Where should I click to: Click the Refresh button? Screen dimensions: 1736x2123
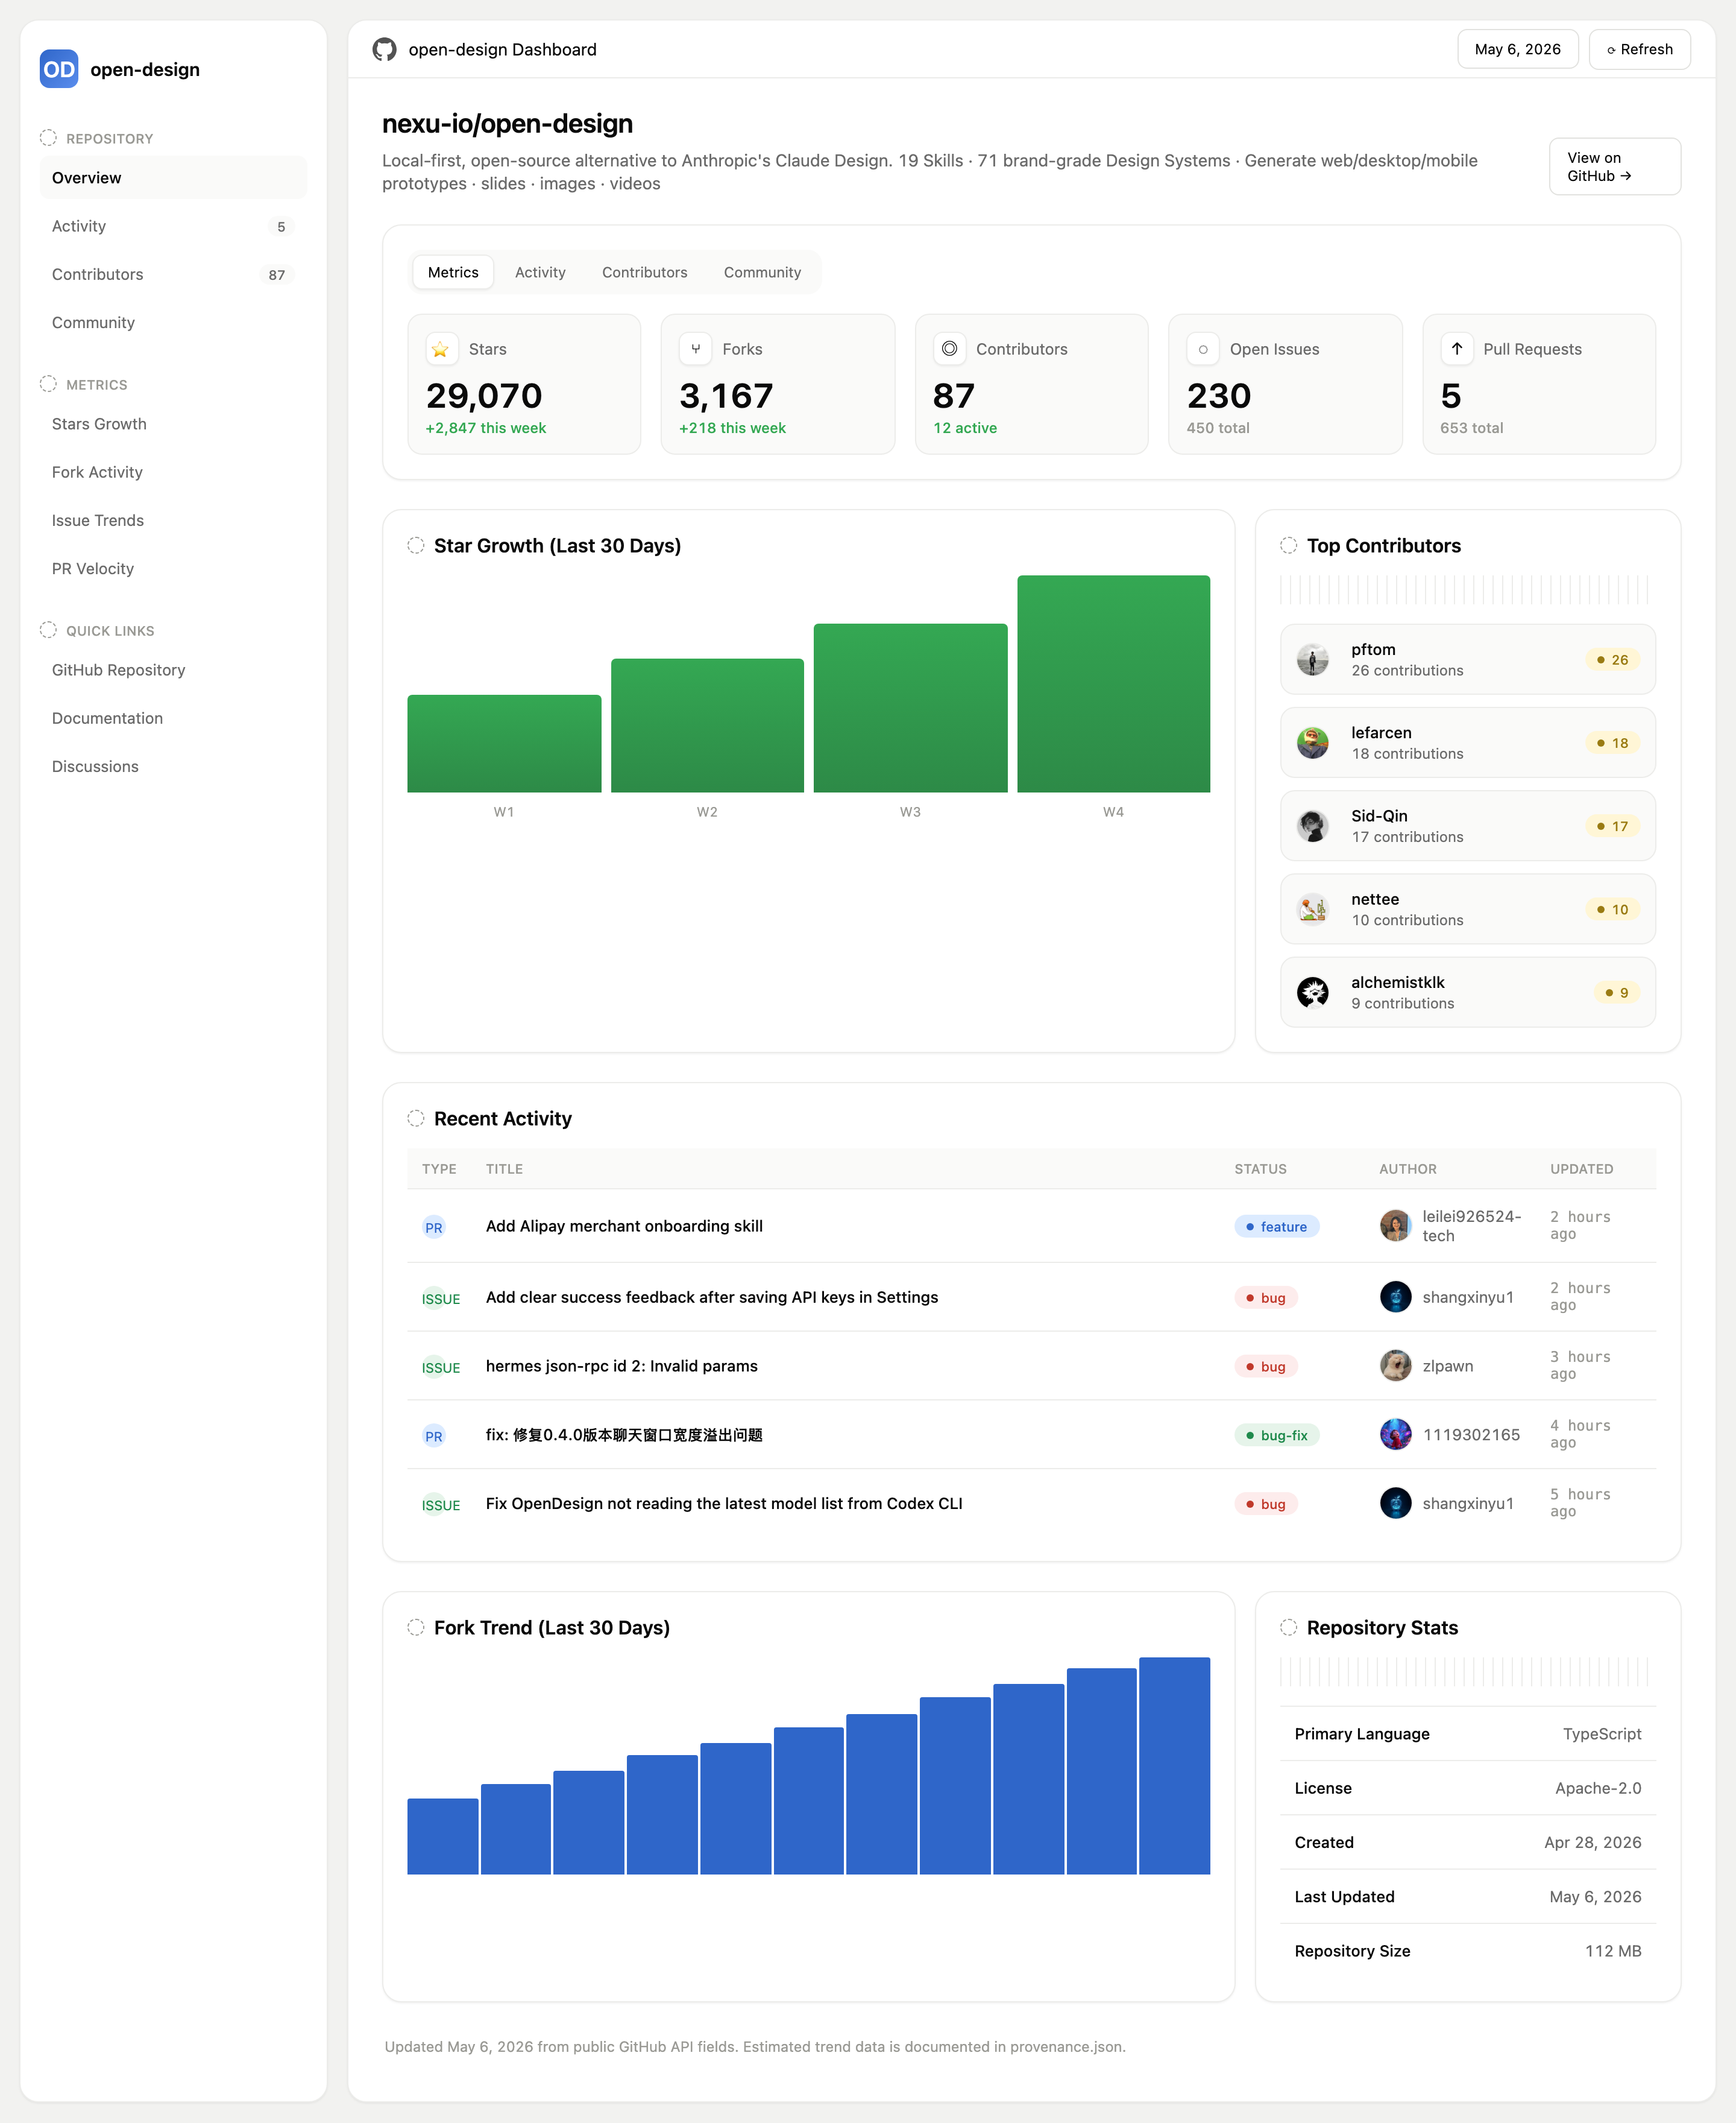[x=1639, y=49]
